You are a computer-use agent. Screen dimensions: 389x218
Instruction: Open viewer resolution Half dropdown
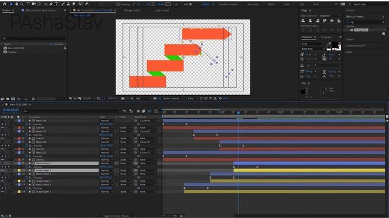point(143,98)
